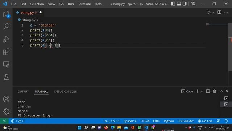The height and width of the screenshot is (131, 232).
Task: Run the Python file with play button
Action: coord(209,12)
